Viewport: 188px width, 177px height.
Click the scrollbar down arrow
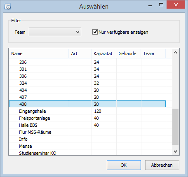click(x=175, y=151)
